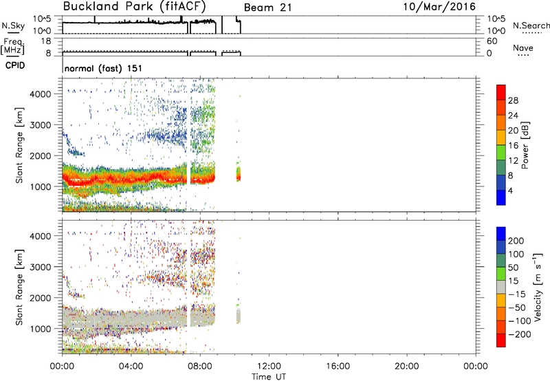Click the 12:00 time tick label
The height and width of the screenshot is (381, 550).
click(269, 367)
